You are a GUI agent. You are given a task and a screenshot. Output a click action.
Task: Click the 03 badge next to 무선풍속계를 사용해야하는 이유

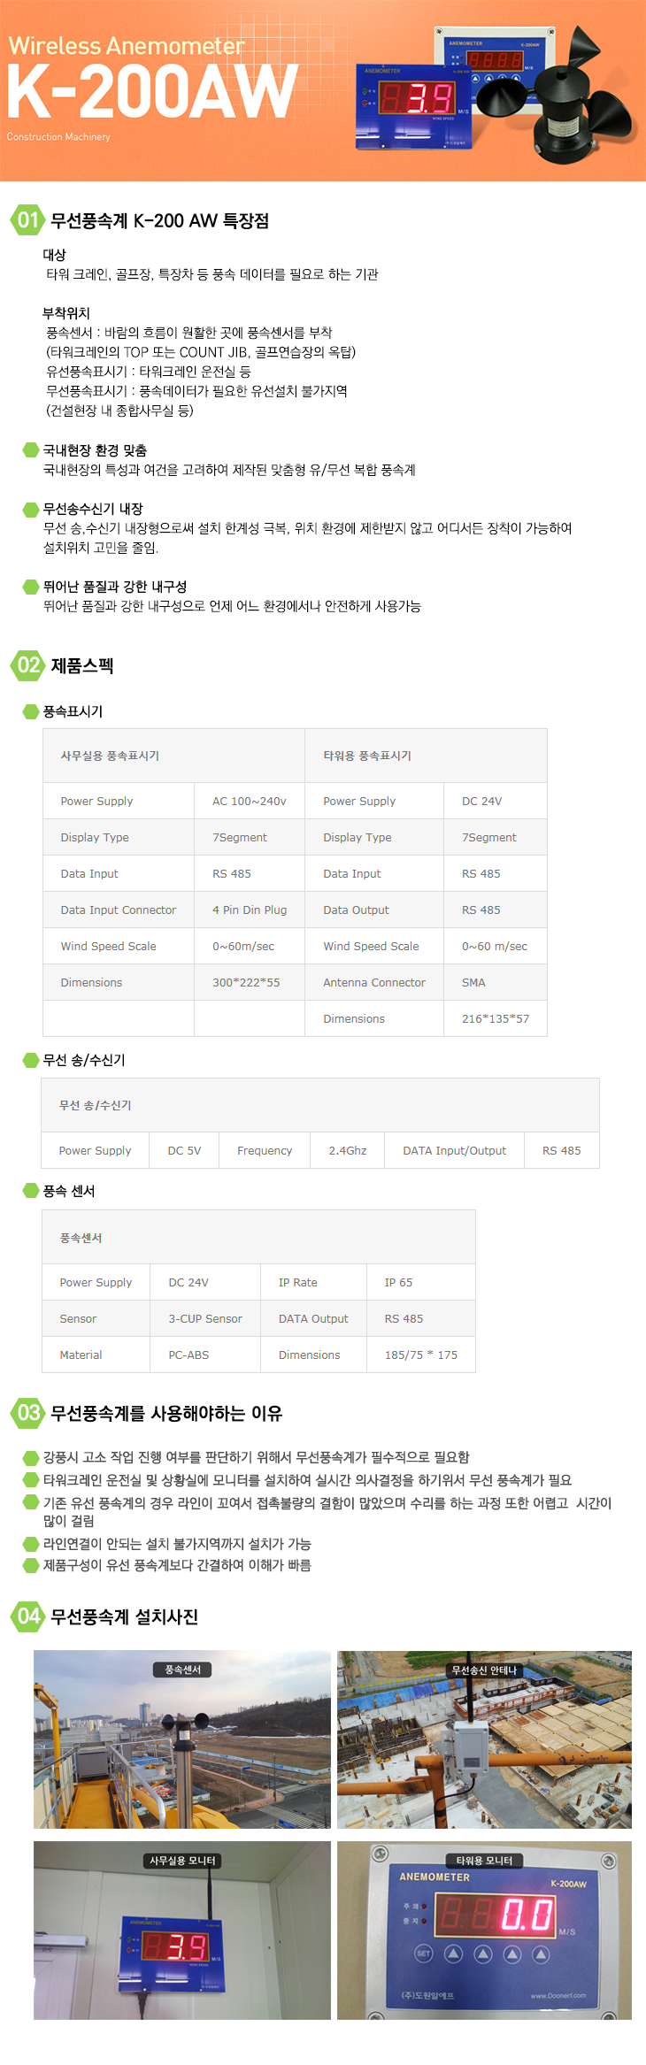tap(27, 1413)
